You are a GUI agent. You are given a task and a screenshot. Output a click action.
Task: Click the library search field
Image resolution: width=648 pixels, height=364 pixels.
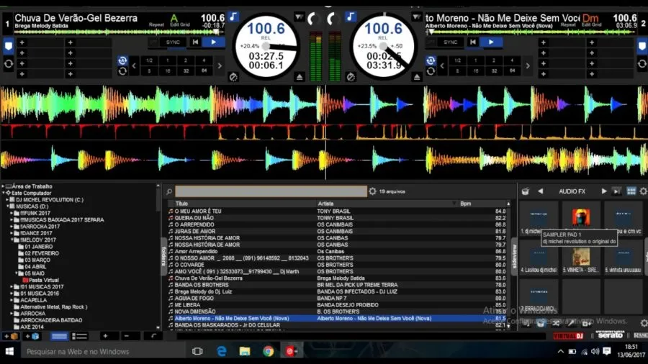click(271, 191)
